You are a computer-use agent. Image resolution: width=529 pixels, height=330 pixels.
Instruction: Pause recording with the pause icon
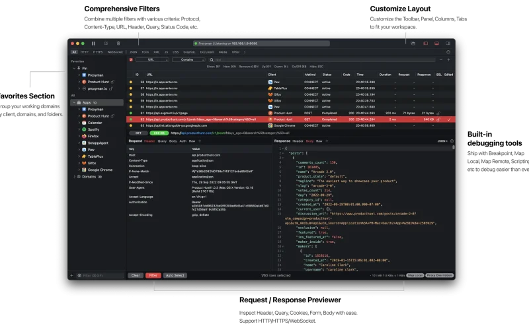tap(93, 44)
